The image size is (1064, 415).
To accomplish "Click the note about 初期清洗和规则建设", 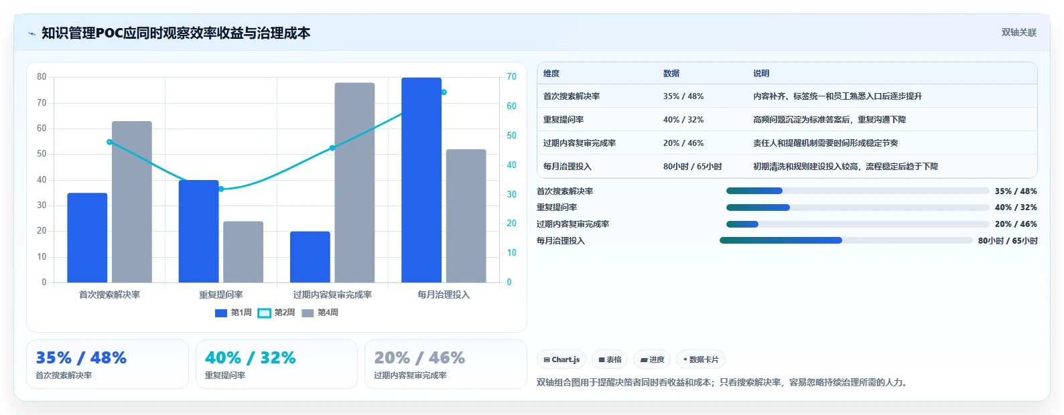I will pyautogui.click(x=846, y=167).
